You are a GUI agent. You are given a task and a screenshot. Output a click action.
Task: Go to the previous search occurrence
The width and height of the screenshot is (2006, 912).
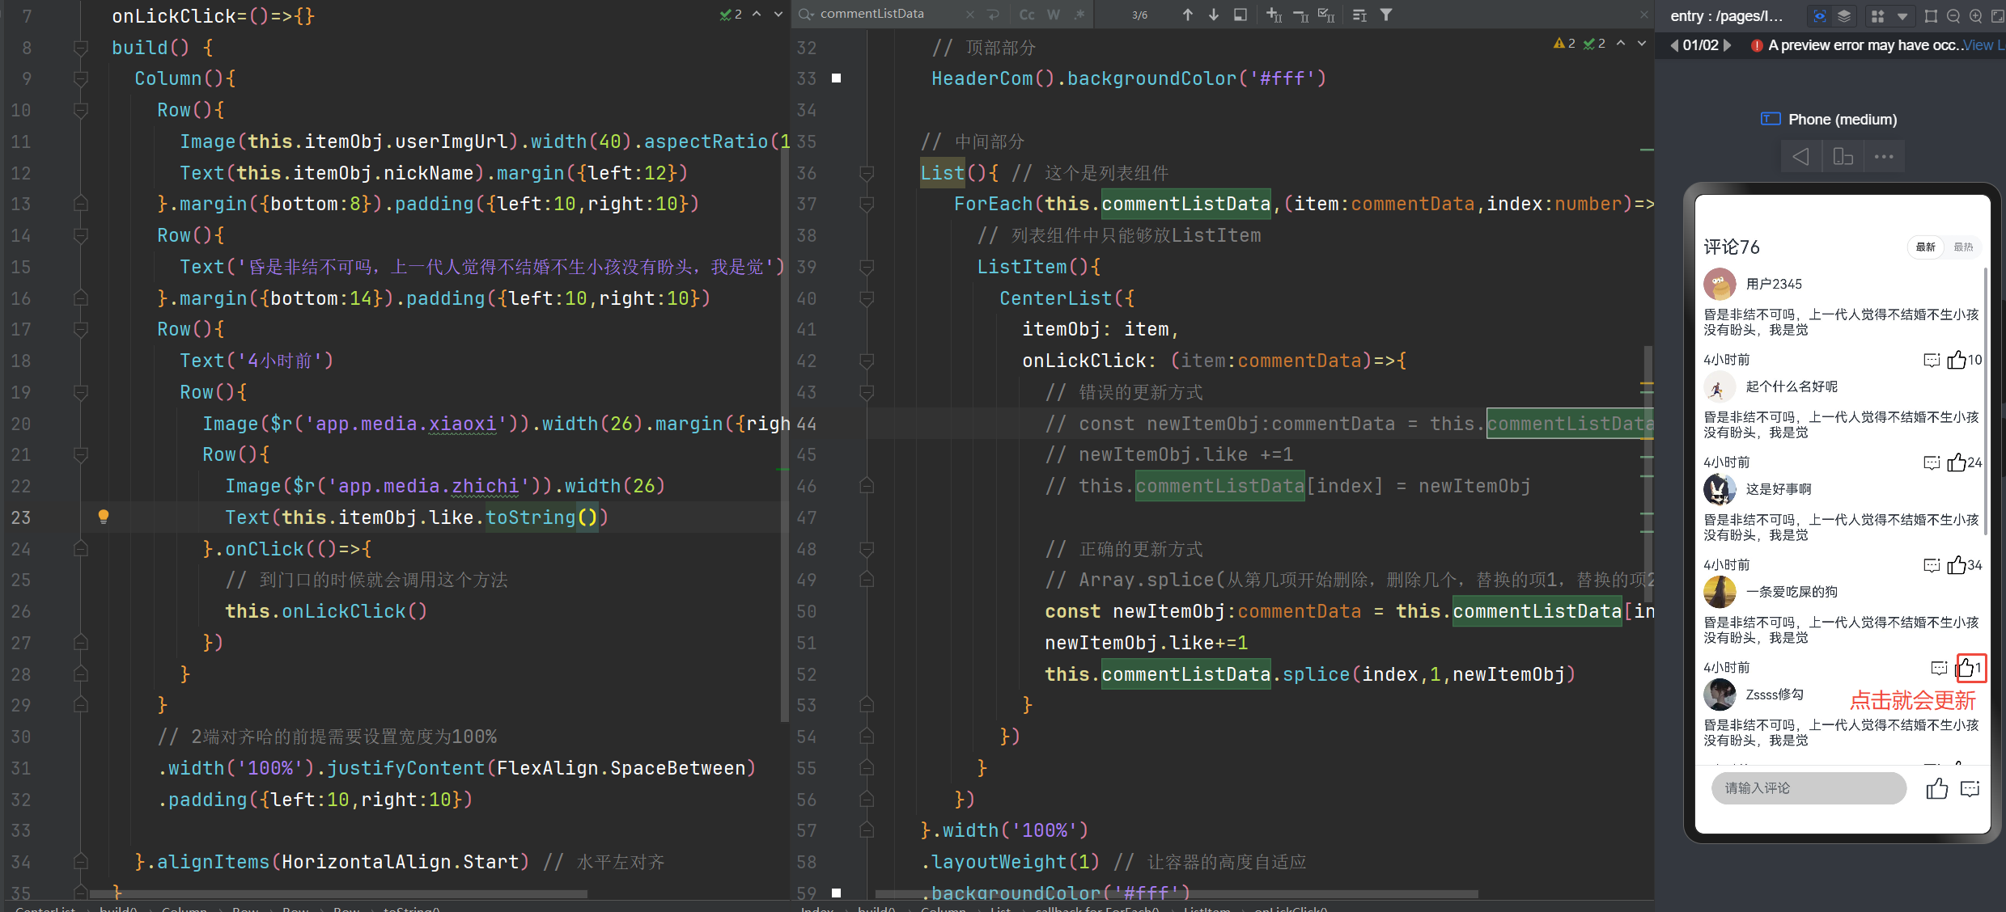pyautogui.click(x=1187, y=15)
